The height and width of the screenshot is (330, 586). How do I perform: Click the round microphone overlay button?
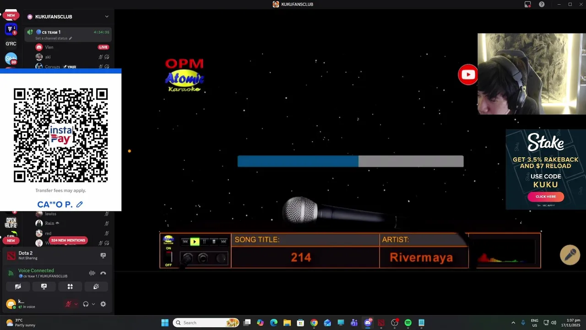pos(570,255)
